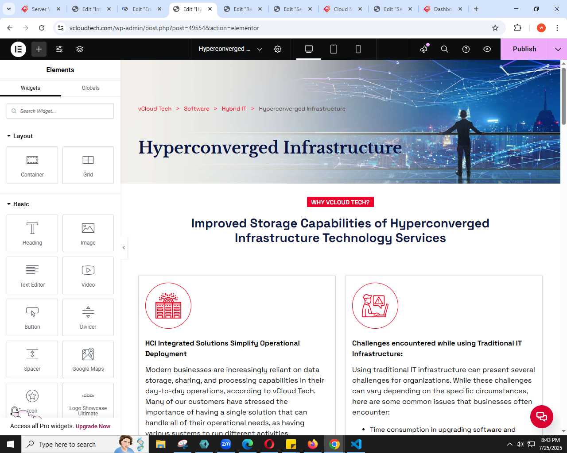The image size is (567, 453).
Task: Select the Google Maps widget
Action: click(88, 359)
